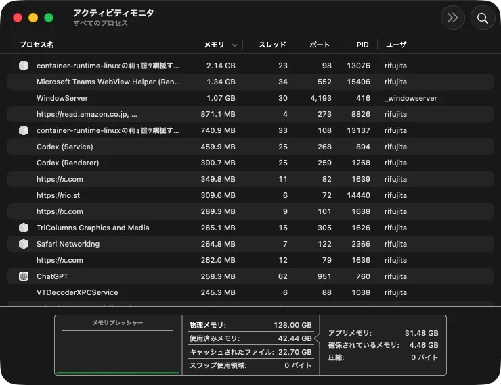The height and width of the screenshot is (385, 501).
Task: Click the icon of container-runtime-linux 740.9 MB row
Action: (x=24, y=130)
